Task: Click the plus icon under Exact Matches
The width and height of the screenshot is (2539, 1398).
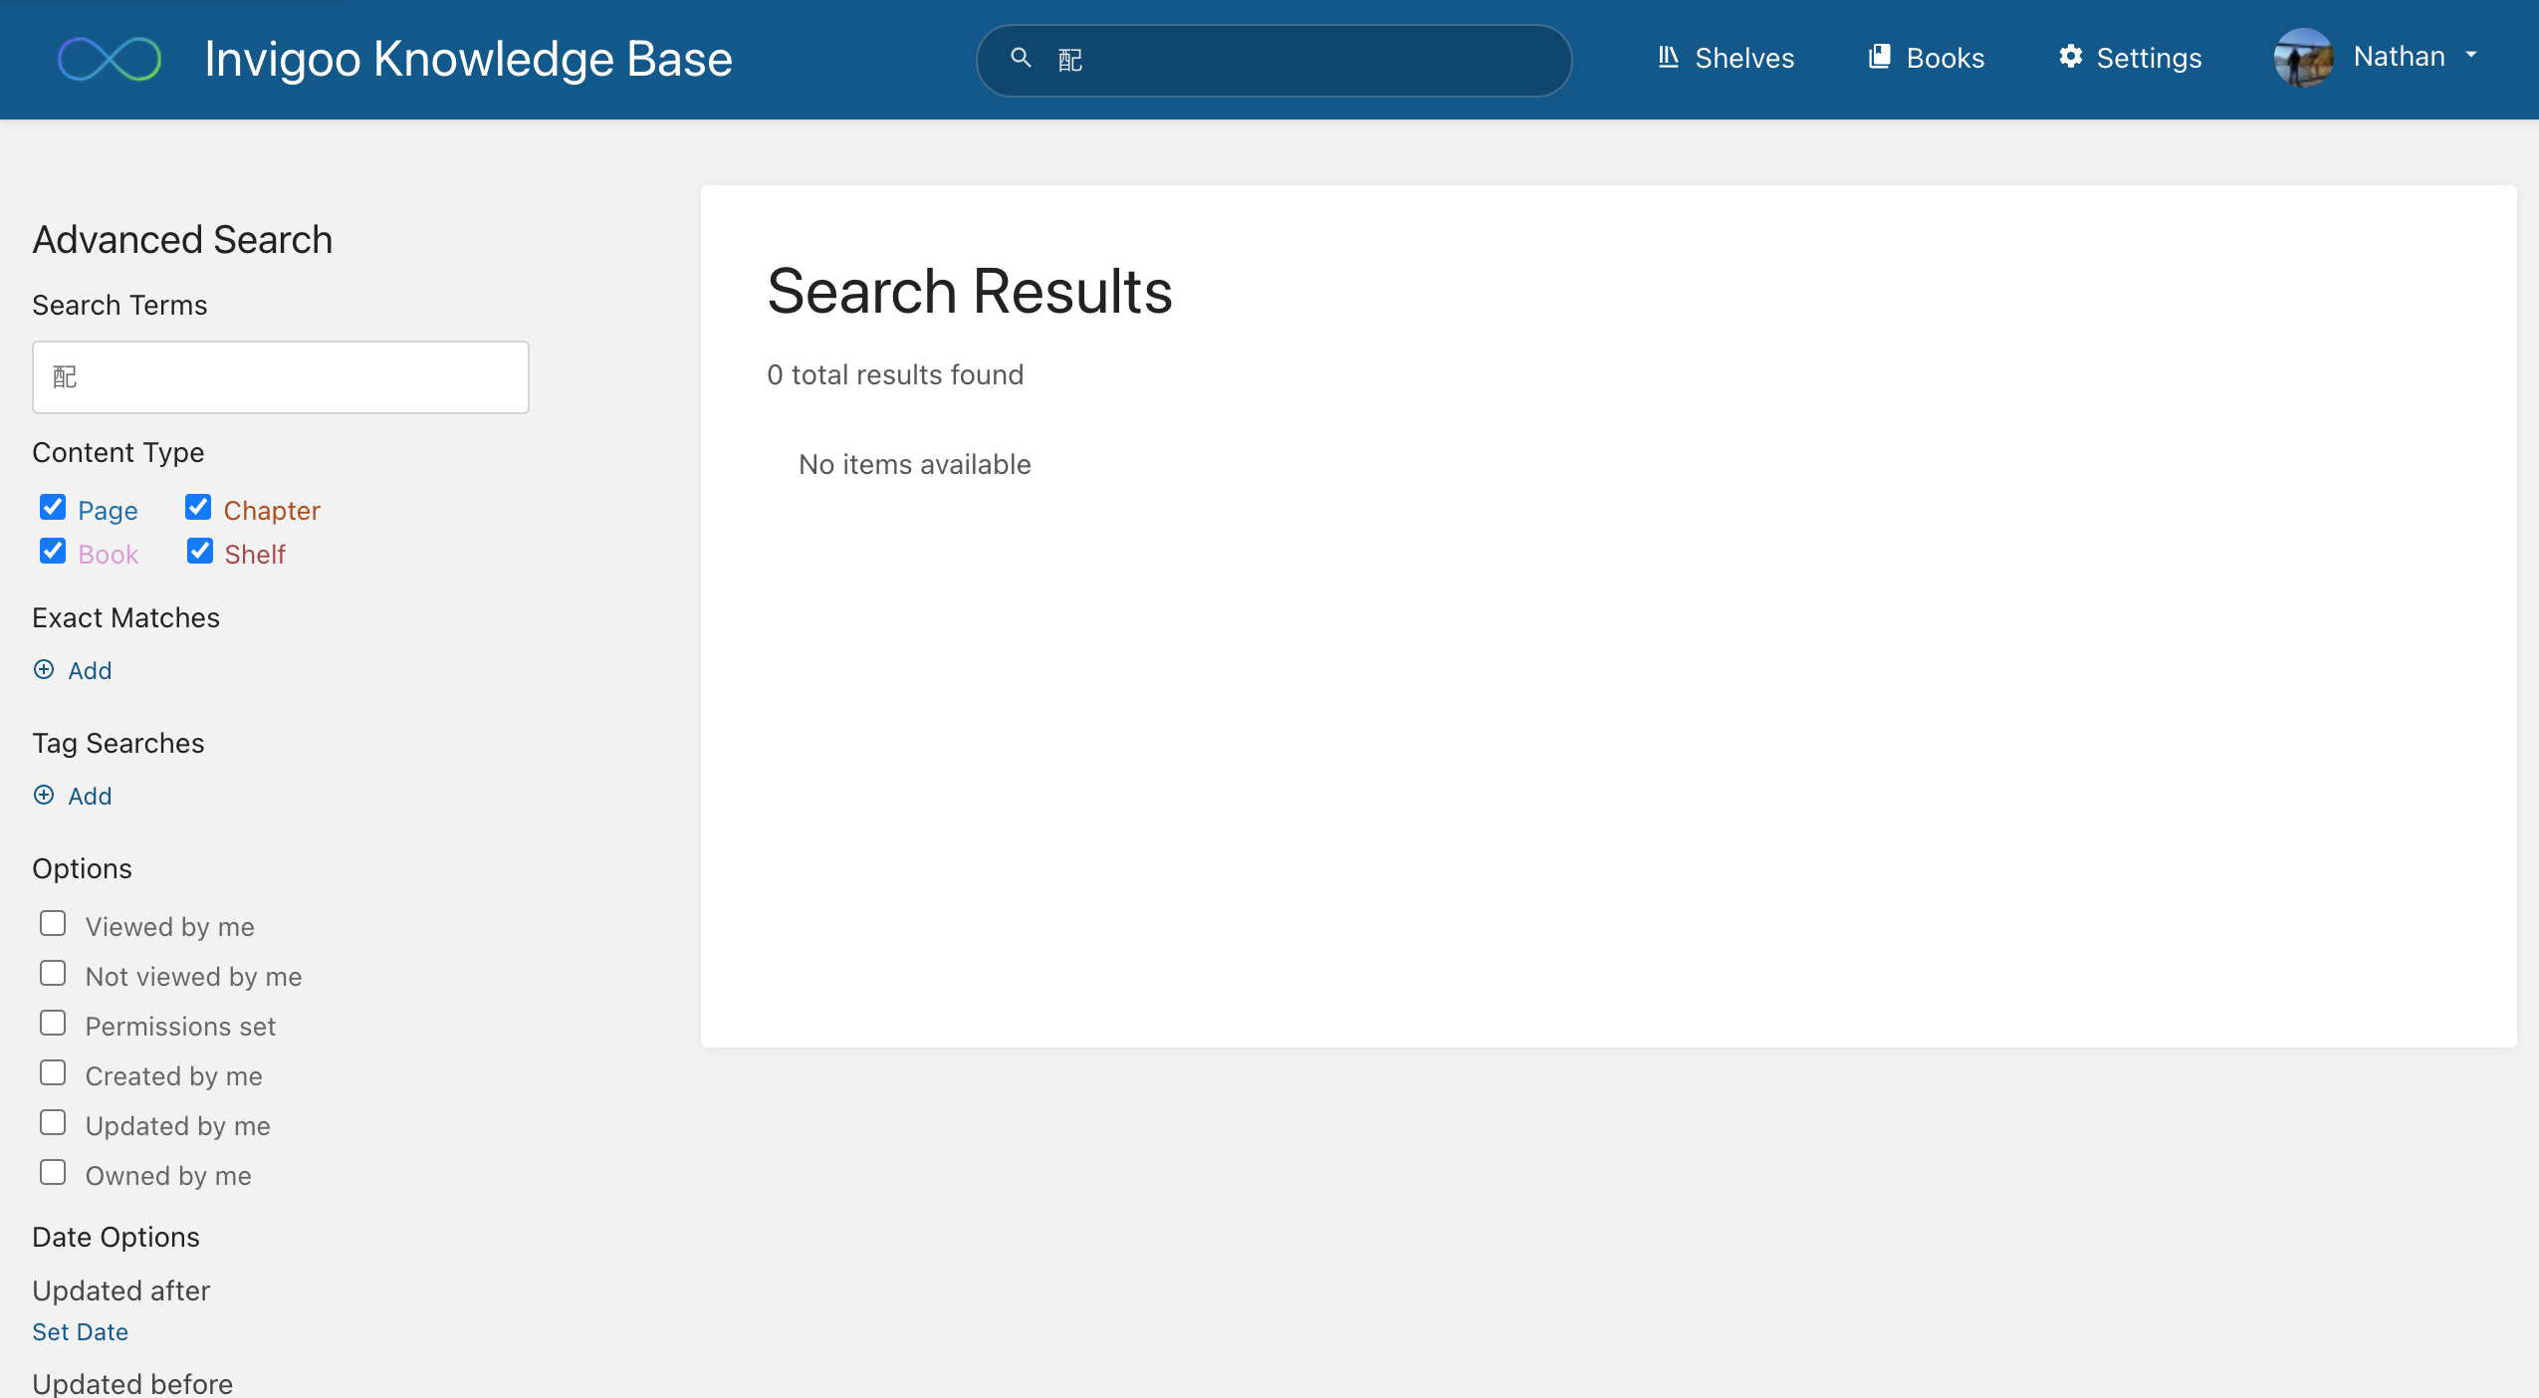Action: point(44,669)
